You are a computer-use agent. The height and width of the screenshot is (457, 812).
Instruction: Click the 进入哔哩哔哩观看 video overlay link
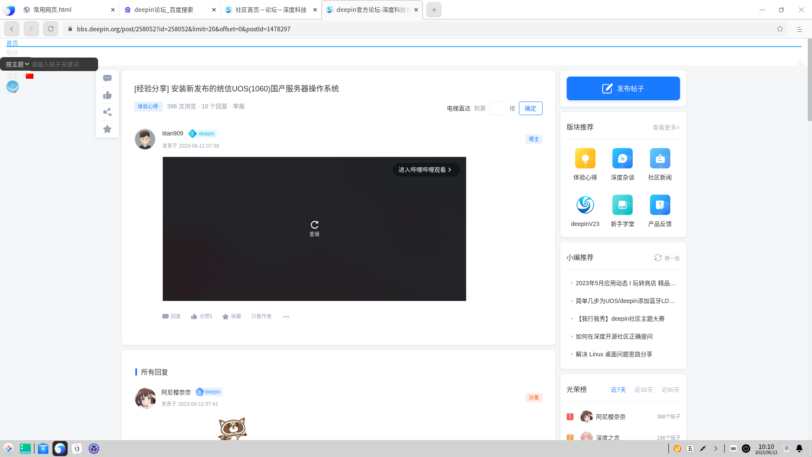click(426, 170)
